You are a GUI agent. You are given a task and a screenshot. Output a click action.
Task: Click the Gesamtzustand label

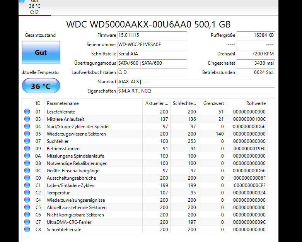[40, 35]
